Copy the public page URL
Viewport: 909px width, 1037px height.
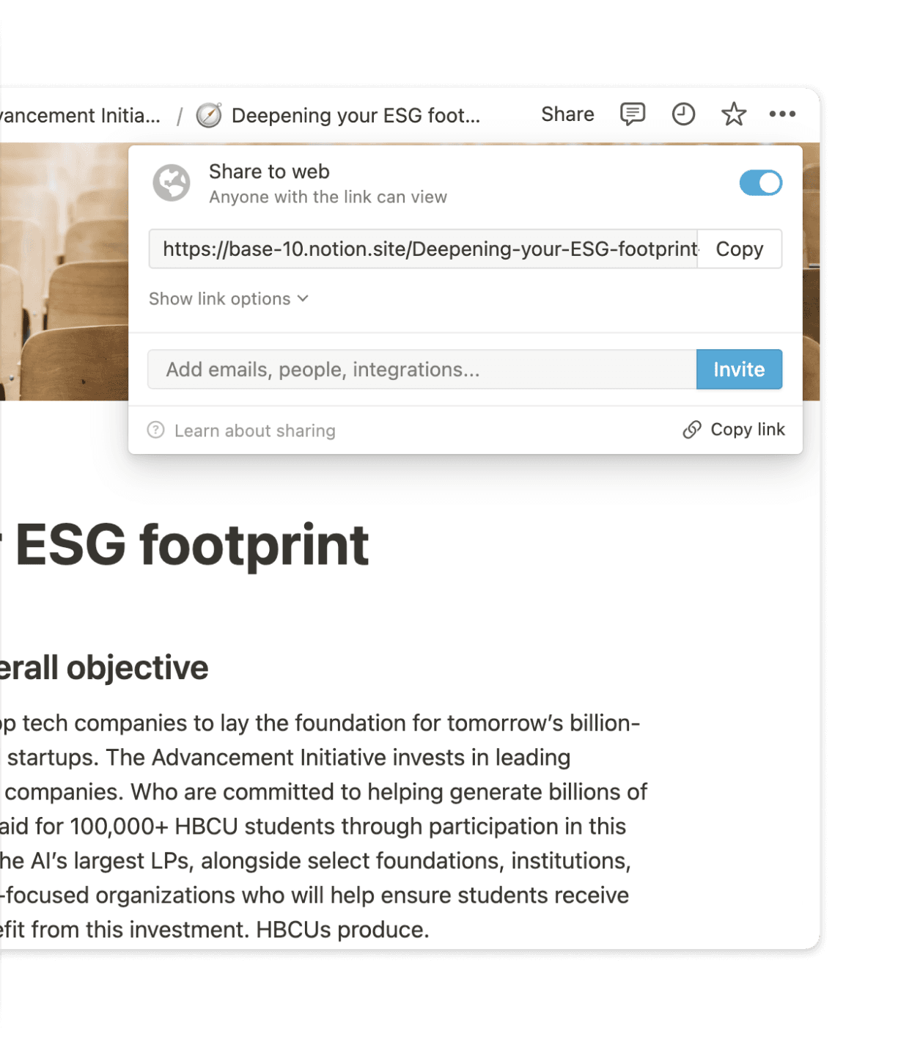739,249
